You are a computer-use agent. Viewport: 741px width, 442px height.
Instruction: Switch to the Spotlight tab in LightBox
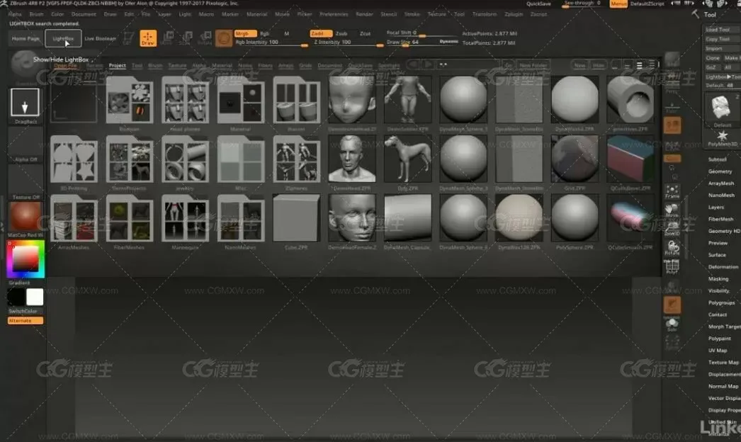click(x=389, y=65)
